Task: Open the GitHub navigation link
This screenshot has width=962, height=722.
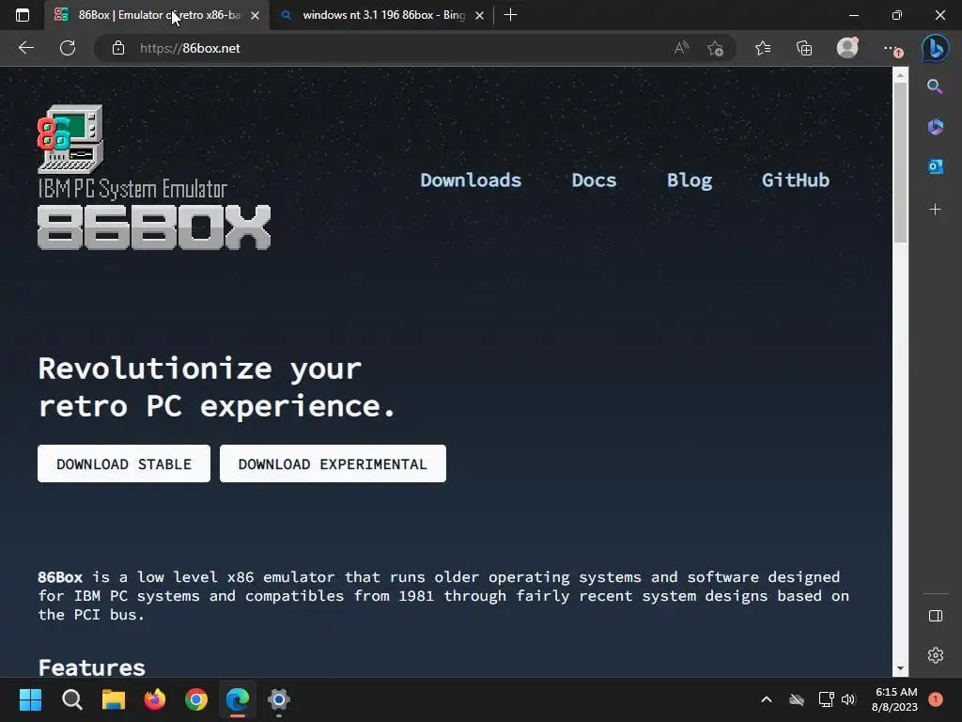Action: pyautogui.click(x=795, y=180)
